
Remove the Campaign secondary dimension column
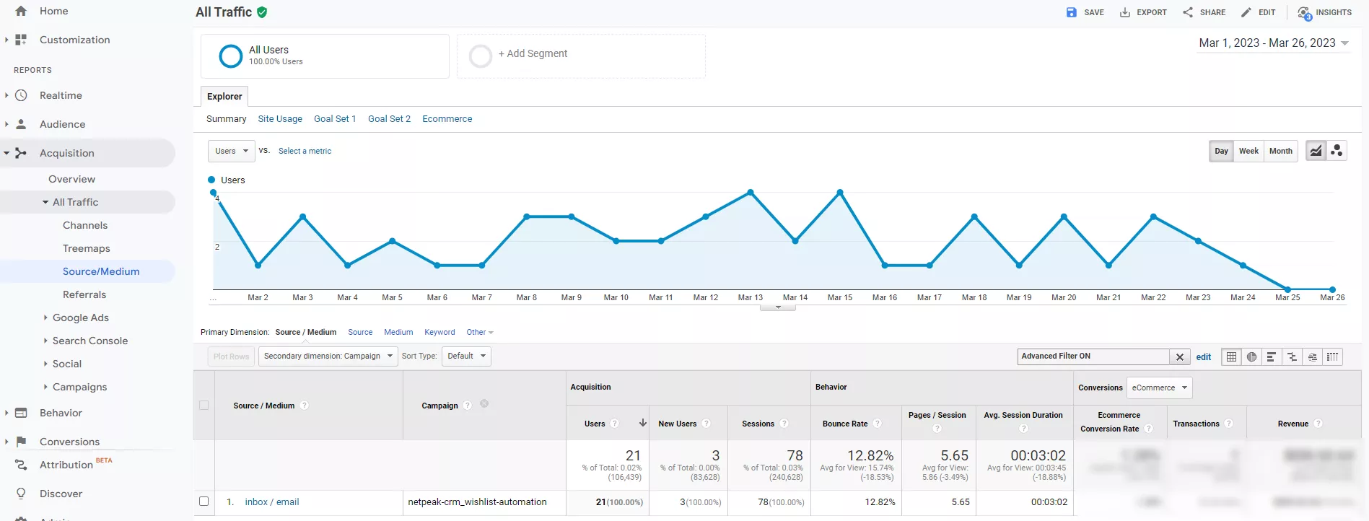click(x=484, y=404)
